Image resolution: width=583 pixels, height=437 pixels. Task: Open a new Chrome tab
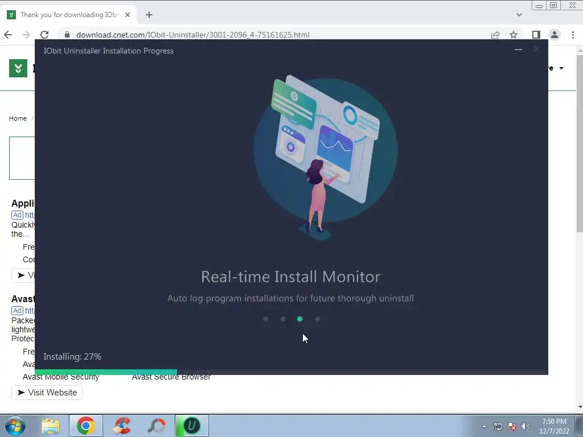[149, 15]
